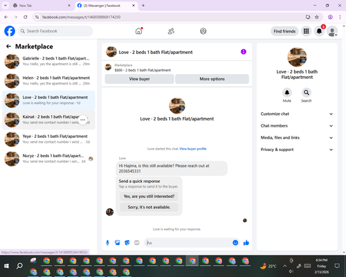Go back using the Marketplace back arrow
346x277 pixels.
pos(8,46)
